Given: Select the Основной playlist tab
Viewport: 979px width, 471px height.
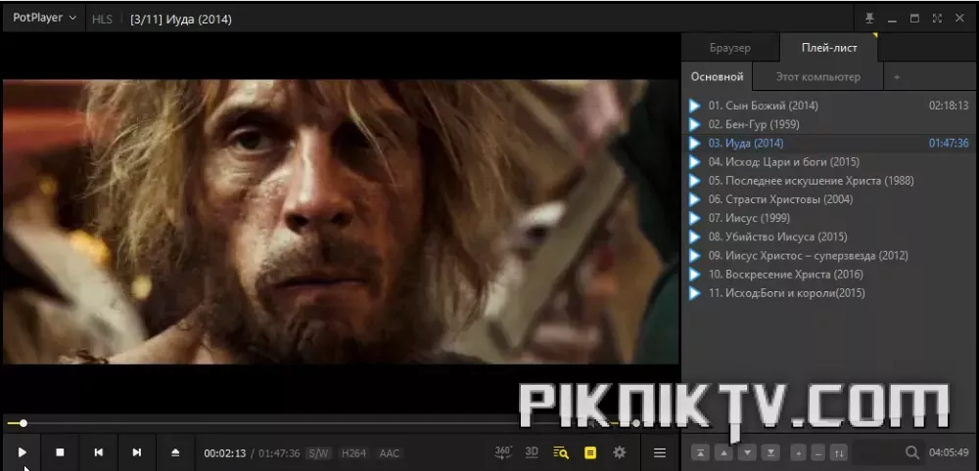Looking at the screenshot, I should [x=717, y=77].
